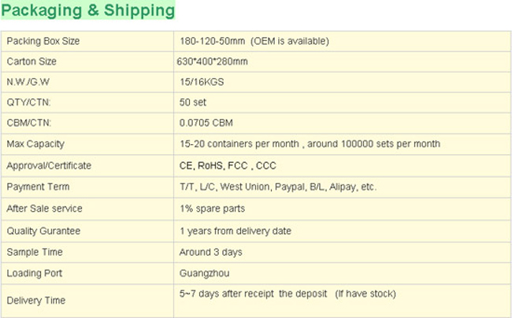
Task: Click the Guangzhou loading port value
Action: pyautogui.click(x=205, y=273)
